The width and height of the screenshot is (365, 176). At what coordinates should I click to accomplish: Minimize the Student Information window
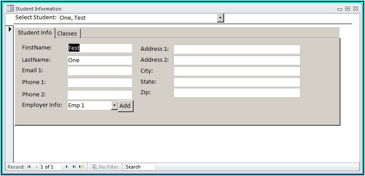(340, 9)
